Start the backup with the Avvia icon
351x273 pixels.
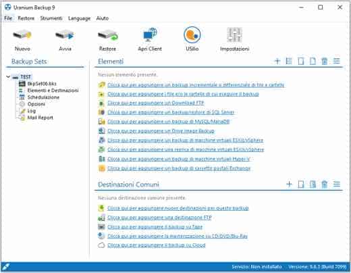pyautogui.click(x=65, y=36)
